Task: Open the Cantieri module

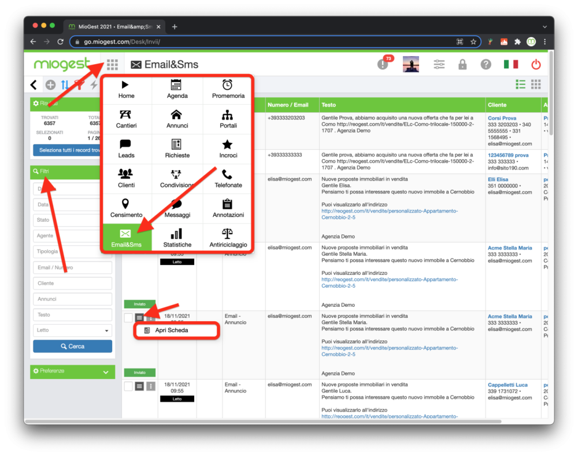Action: coord(126,119)
